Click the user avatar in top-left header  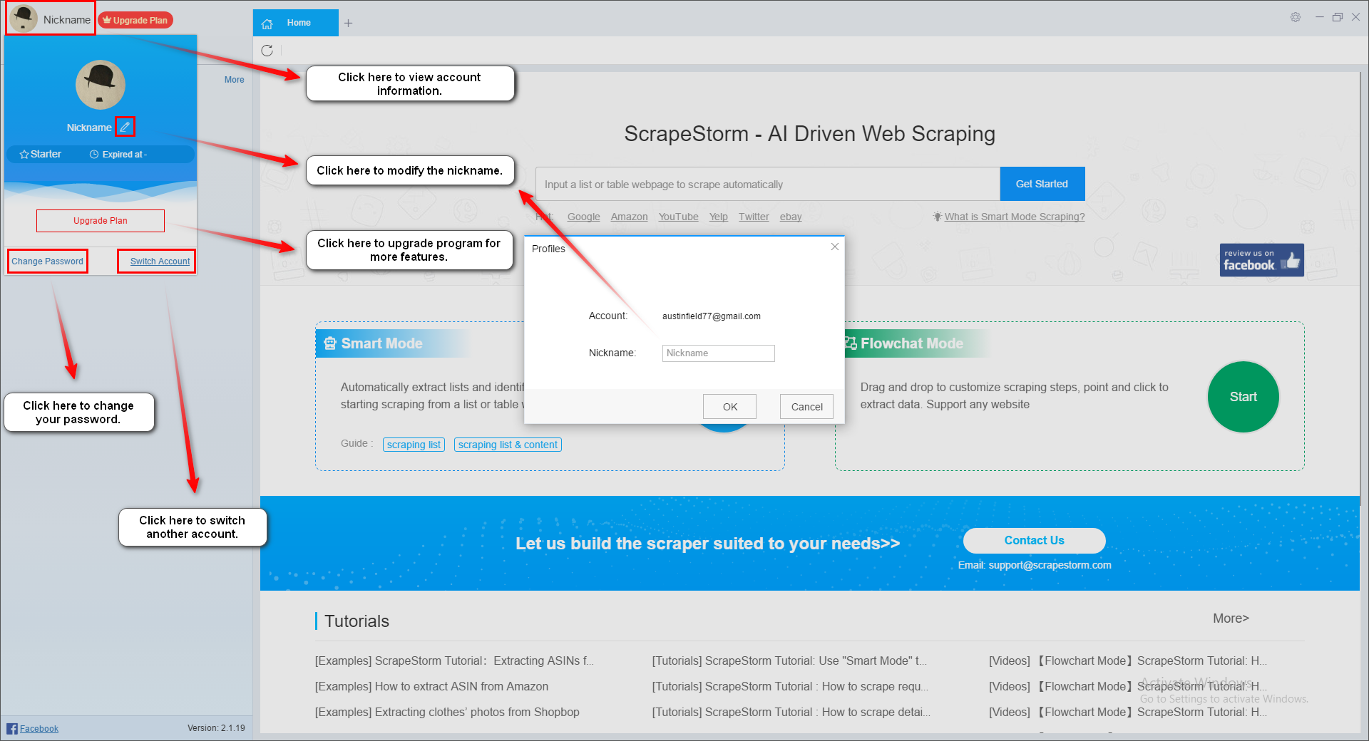[24, 19]
